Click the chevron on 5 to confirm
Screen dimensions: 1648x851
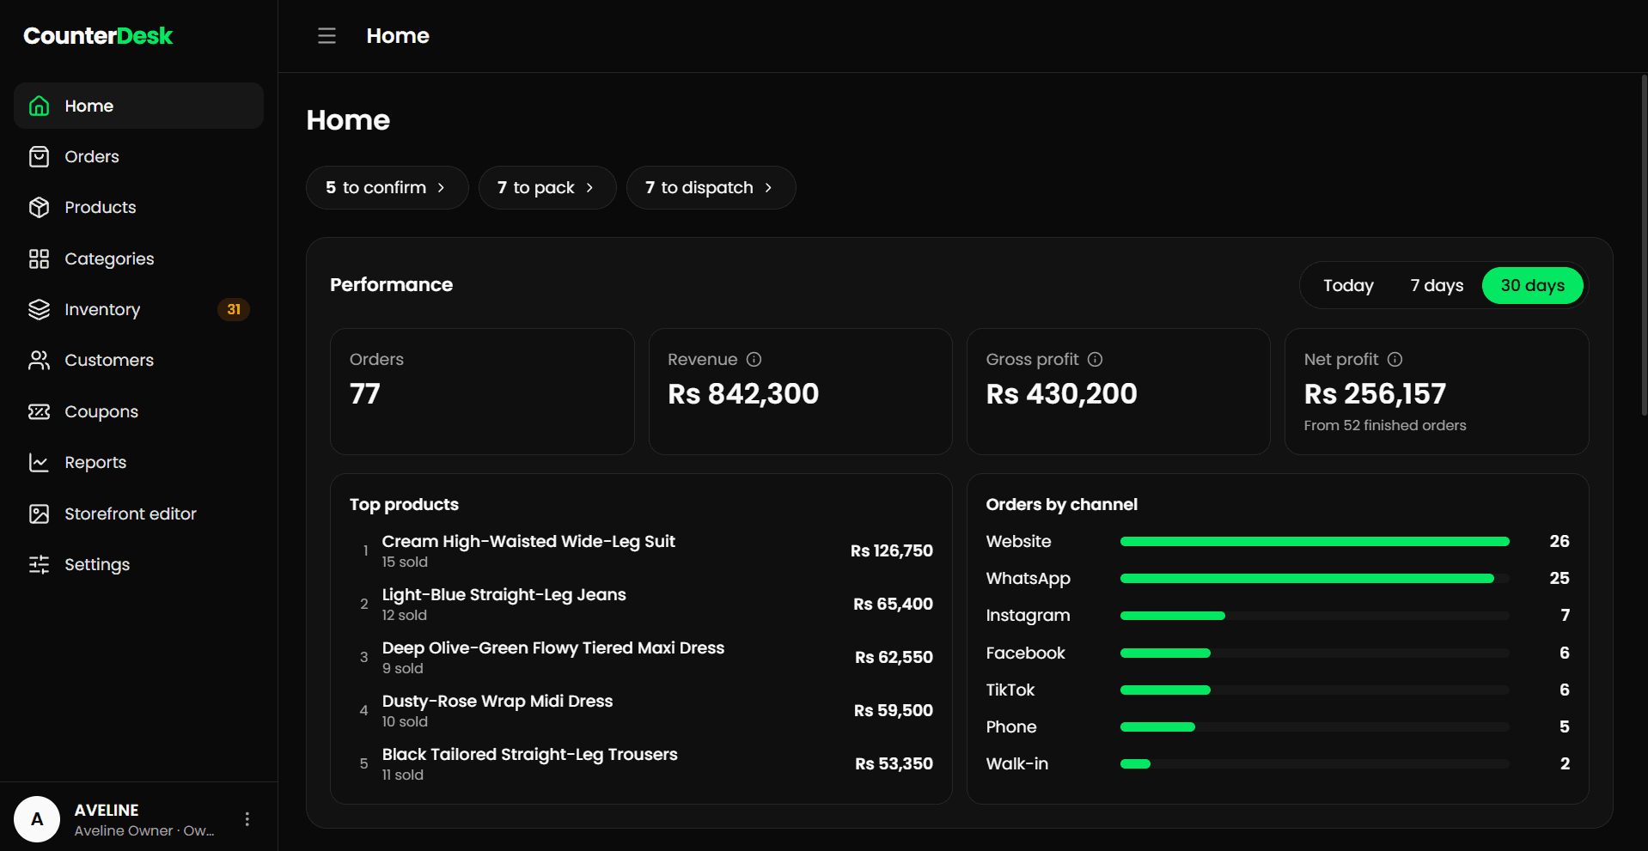click(x=442, y=187)
